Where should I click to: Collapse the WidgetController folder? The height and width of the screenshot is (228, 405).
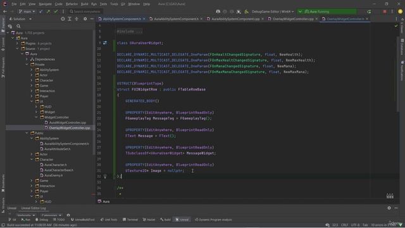(x=36, y=117)
